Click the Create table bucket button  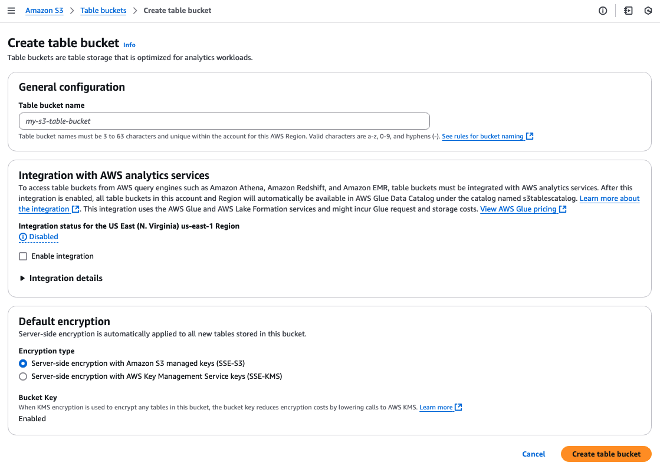(606, 454)
